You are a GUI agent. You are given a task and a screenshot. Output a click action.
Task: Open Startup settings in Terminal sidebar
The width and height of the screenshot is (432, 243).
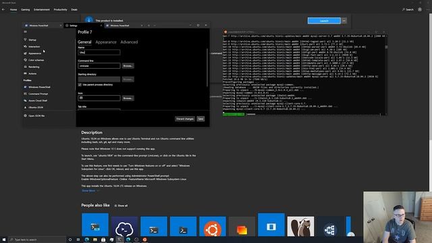[x=32, y=40]
